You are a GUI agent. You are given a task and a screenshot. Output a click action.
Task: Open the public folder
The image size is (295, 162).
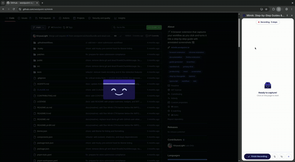[40, 60]
